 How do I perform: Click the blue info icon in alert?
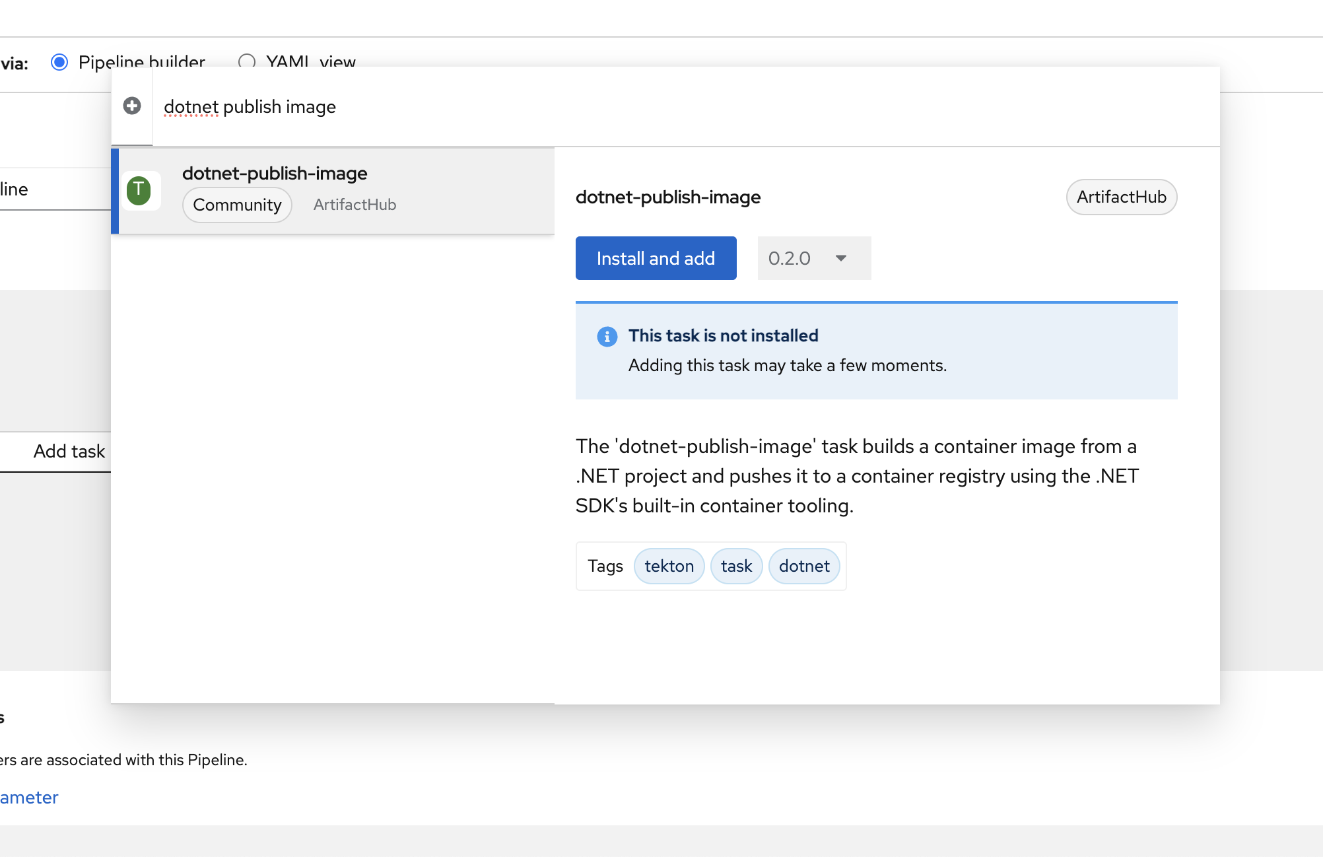tap(607, 337)
